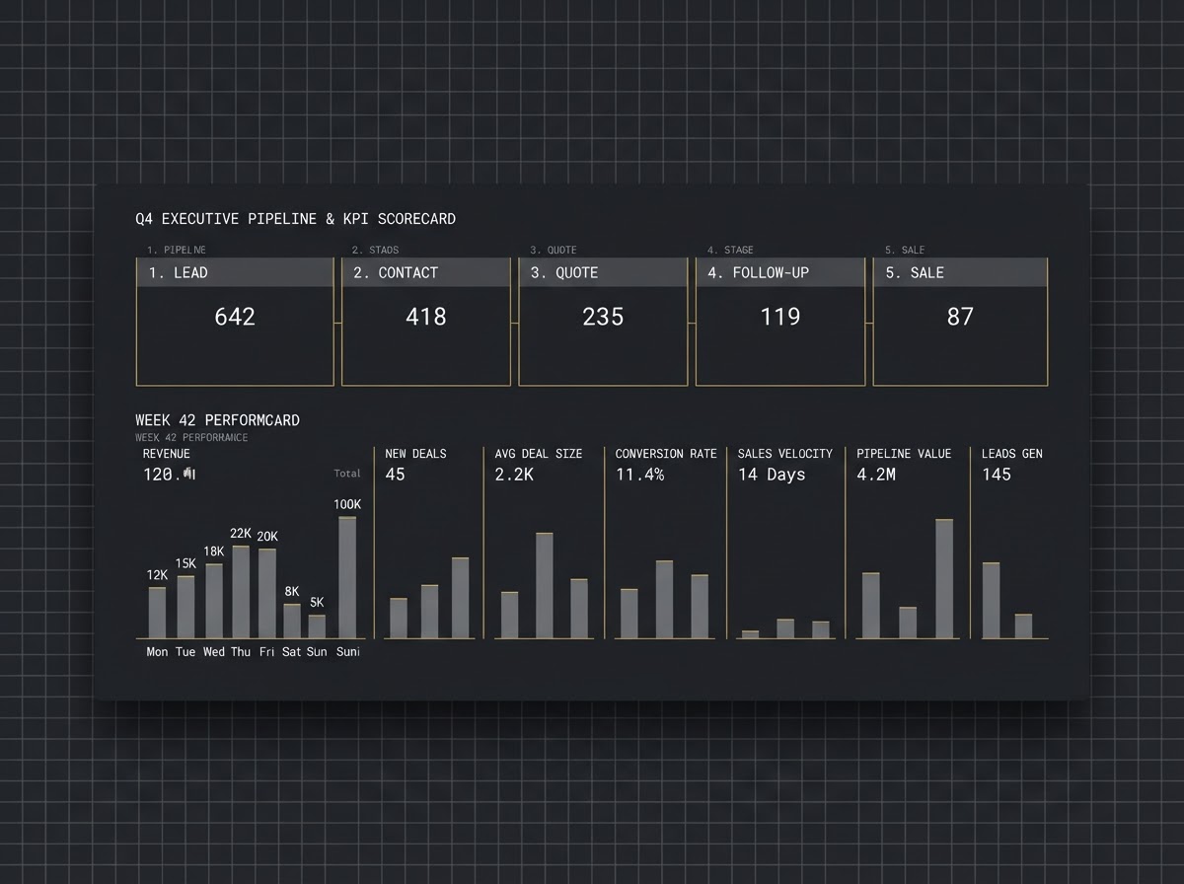Select the Fri axis label
Image resolution: width=1184 pixels, height=884 pixels.
[266, 651]
